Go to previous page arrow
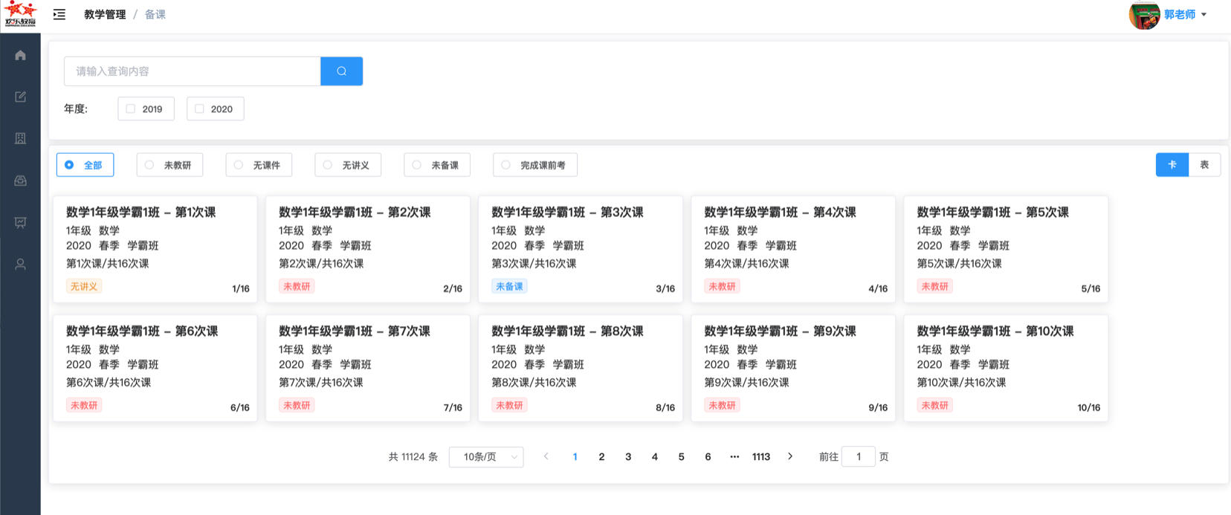This screenshot has height=515, width=1231. point(546,456)
